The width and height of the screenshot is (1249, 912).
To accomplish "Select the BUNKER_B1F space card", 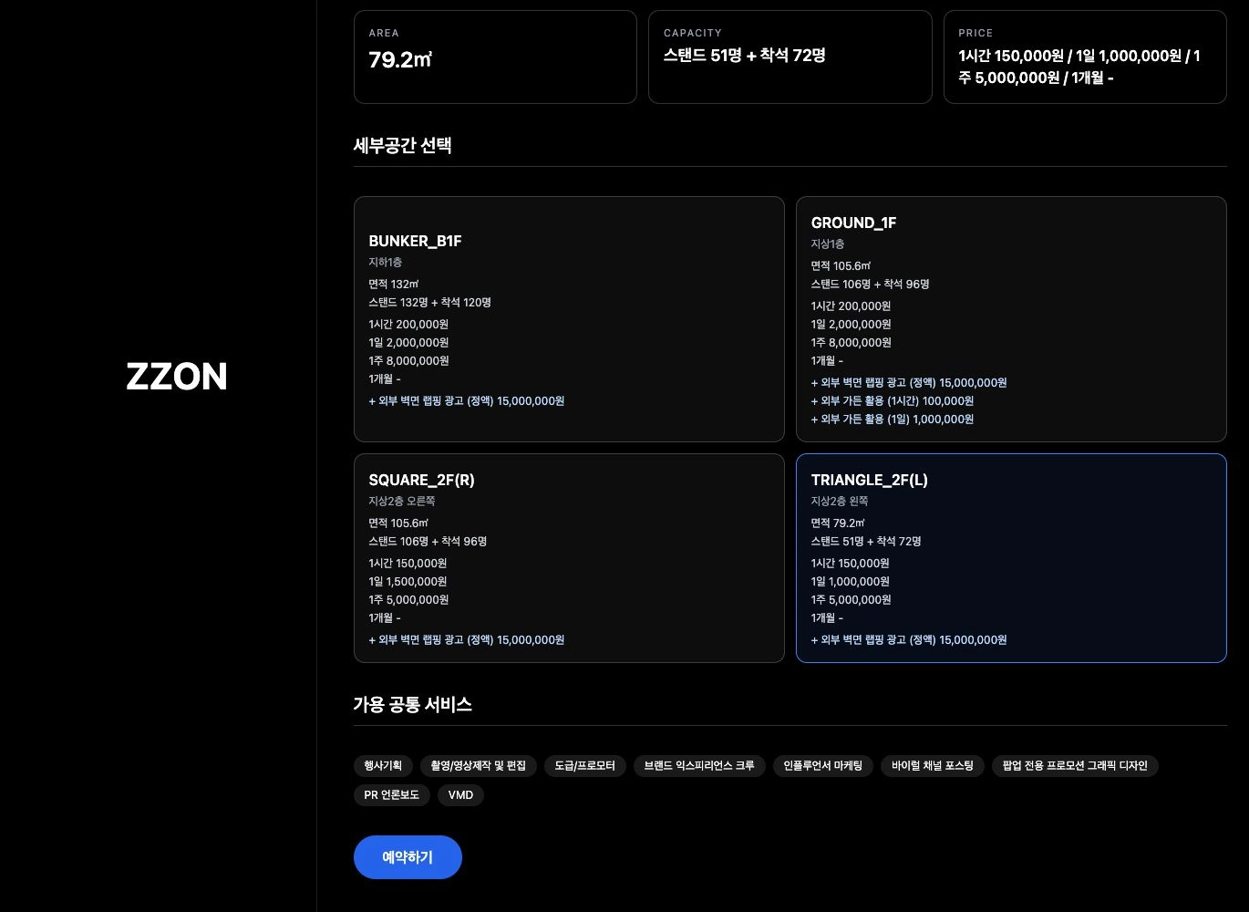I will pos(569,319).
